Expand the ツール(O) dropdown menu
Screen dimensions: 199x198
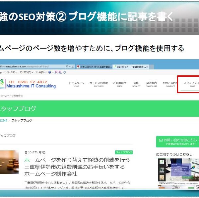(41, 72)
